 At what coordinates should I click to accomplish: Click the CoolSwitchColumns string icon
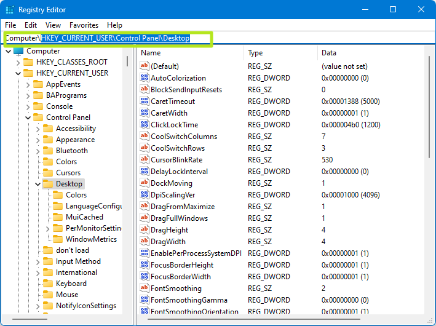point(145,136)
